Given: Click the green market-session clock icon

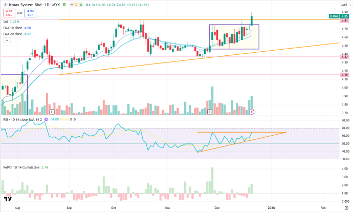Looking at the screenshot, I should point(81,5).
